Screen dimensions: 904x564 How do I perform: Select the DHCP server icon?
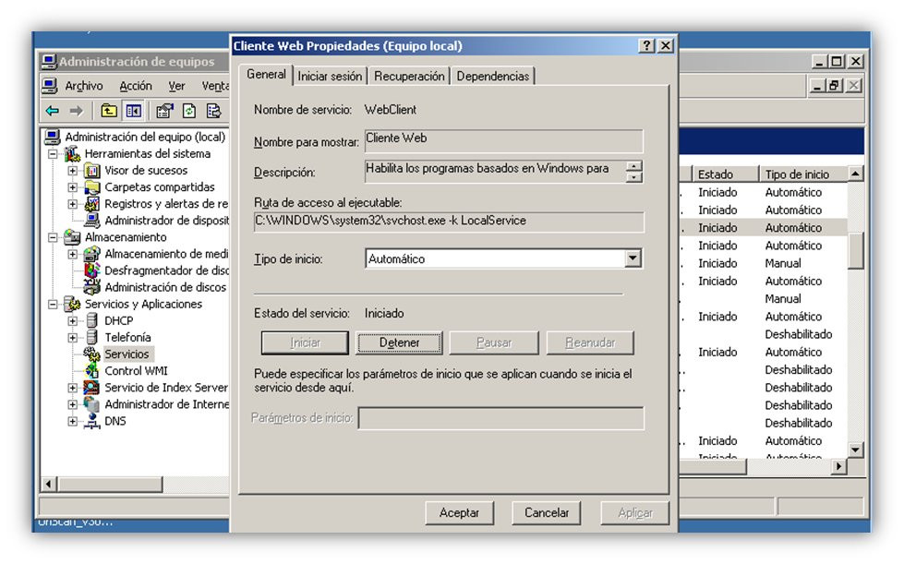tap(91, 321)
